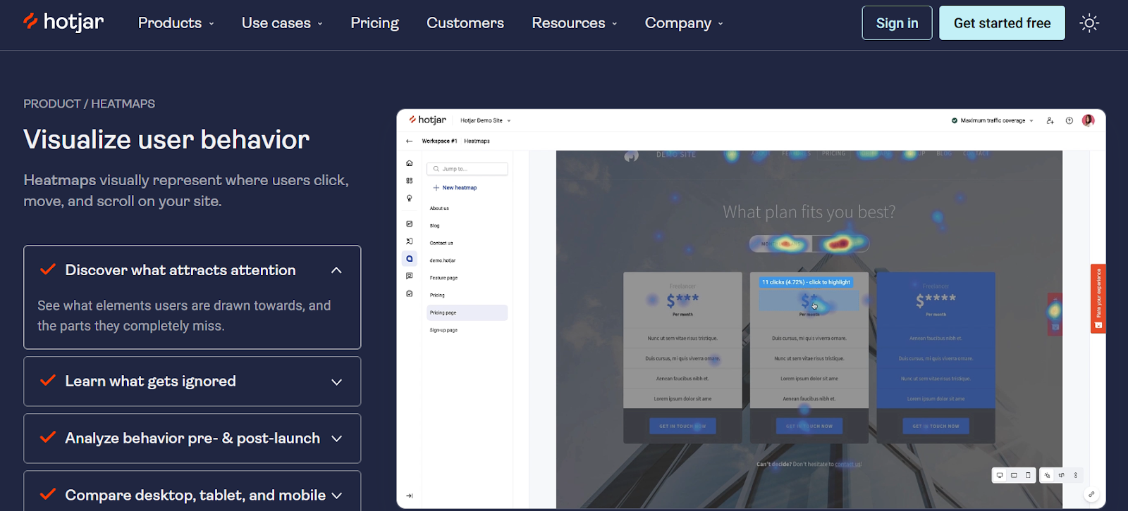Click the 11 clicks (4.72%) highlight tooltip
The image size is (1128, 511).
point(806,282)
